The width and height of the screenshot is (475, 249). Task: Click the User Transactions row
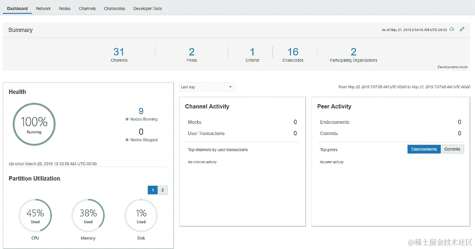coord(243,133)
